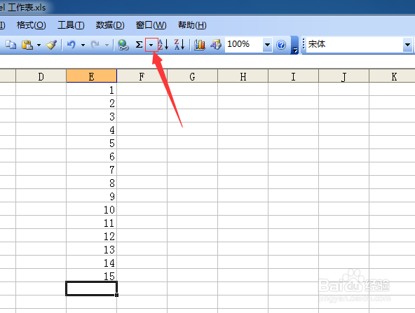Click the cell containing 13

point(91,249)
